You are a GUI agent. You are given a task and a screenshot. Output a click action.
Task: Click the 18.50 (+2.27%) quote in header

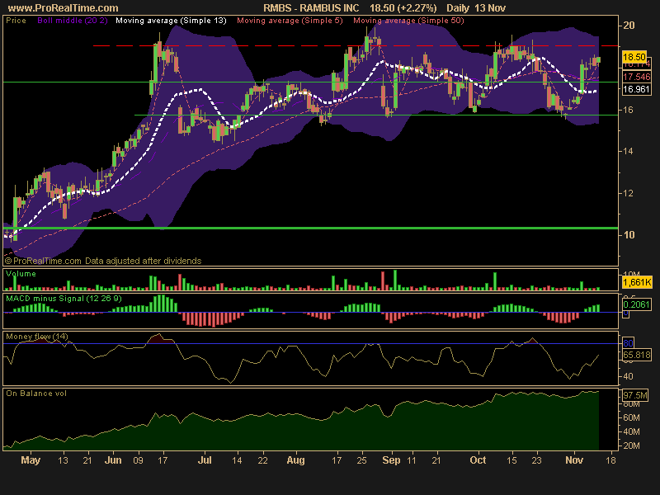403,8
